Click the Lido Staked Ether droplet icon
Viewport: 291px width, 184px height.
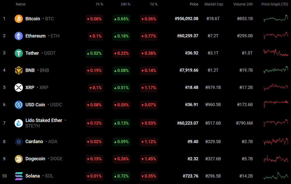19,123
